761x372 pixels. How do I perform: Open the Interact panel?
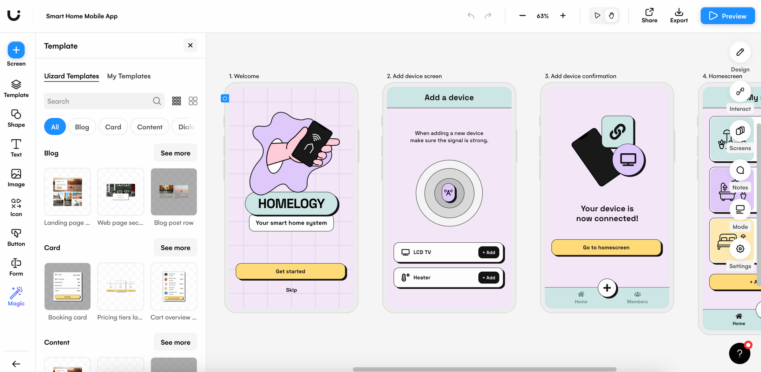pos(740,92)
